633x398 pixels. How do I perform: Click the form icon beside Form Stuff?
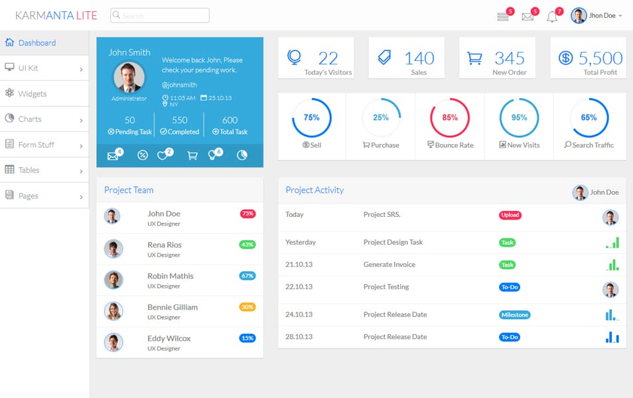point(9,143)
